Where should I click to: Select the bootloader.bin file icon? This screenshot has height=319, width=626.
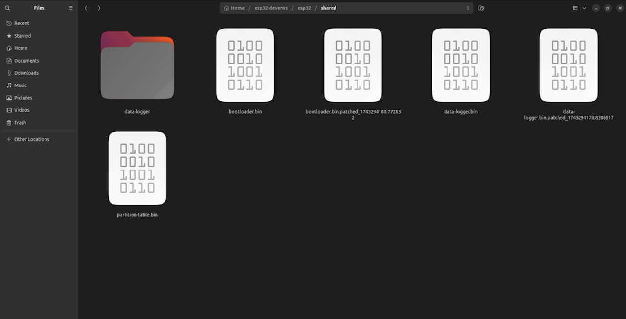[x=245, y=65]
